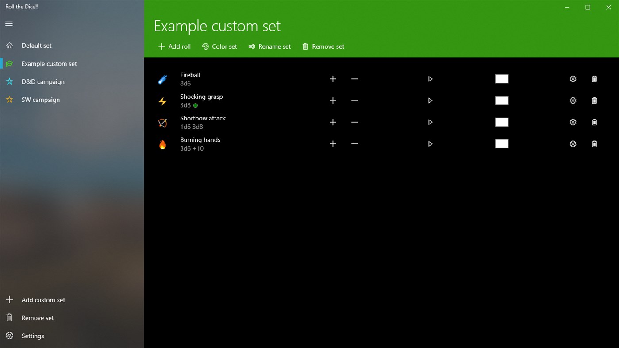The width and height of the screenshot is (619, 348).
Task: Delete Shortbow attack using its trash icon
Action: click(594, 122)
